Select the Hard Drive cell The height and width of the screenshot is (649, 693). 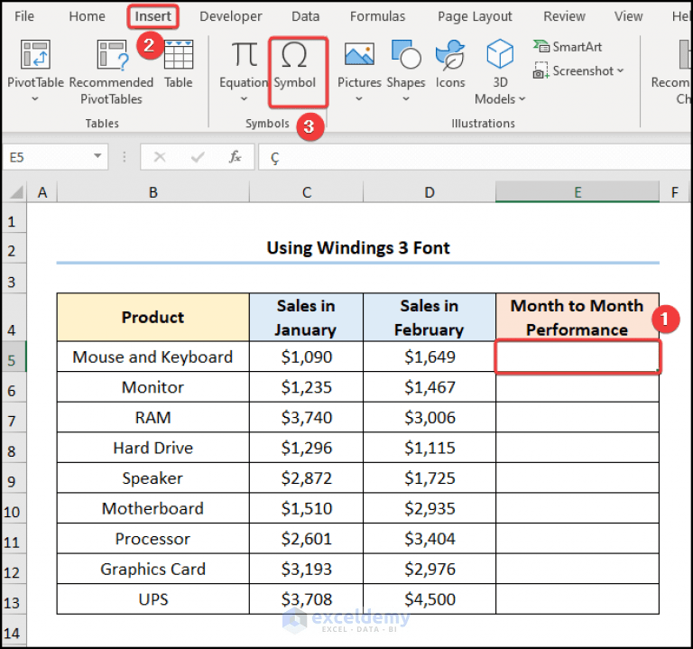tap(152, 448)
